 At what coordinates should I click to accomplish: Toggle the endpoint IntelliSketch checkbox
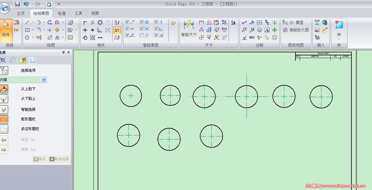click(x=127, y=22)
